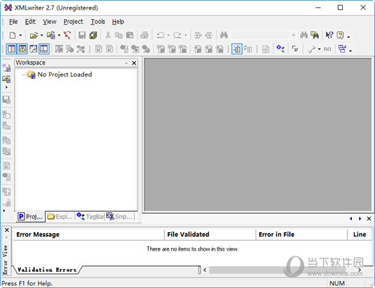
Task: Open the Help menu
Action: click(x=118, y=22)
